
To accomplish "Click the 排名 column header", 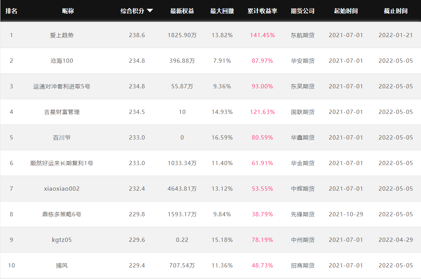I will click(11, 11).
